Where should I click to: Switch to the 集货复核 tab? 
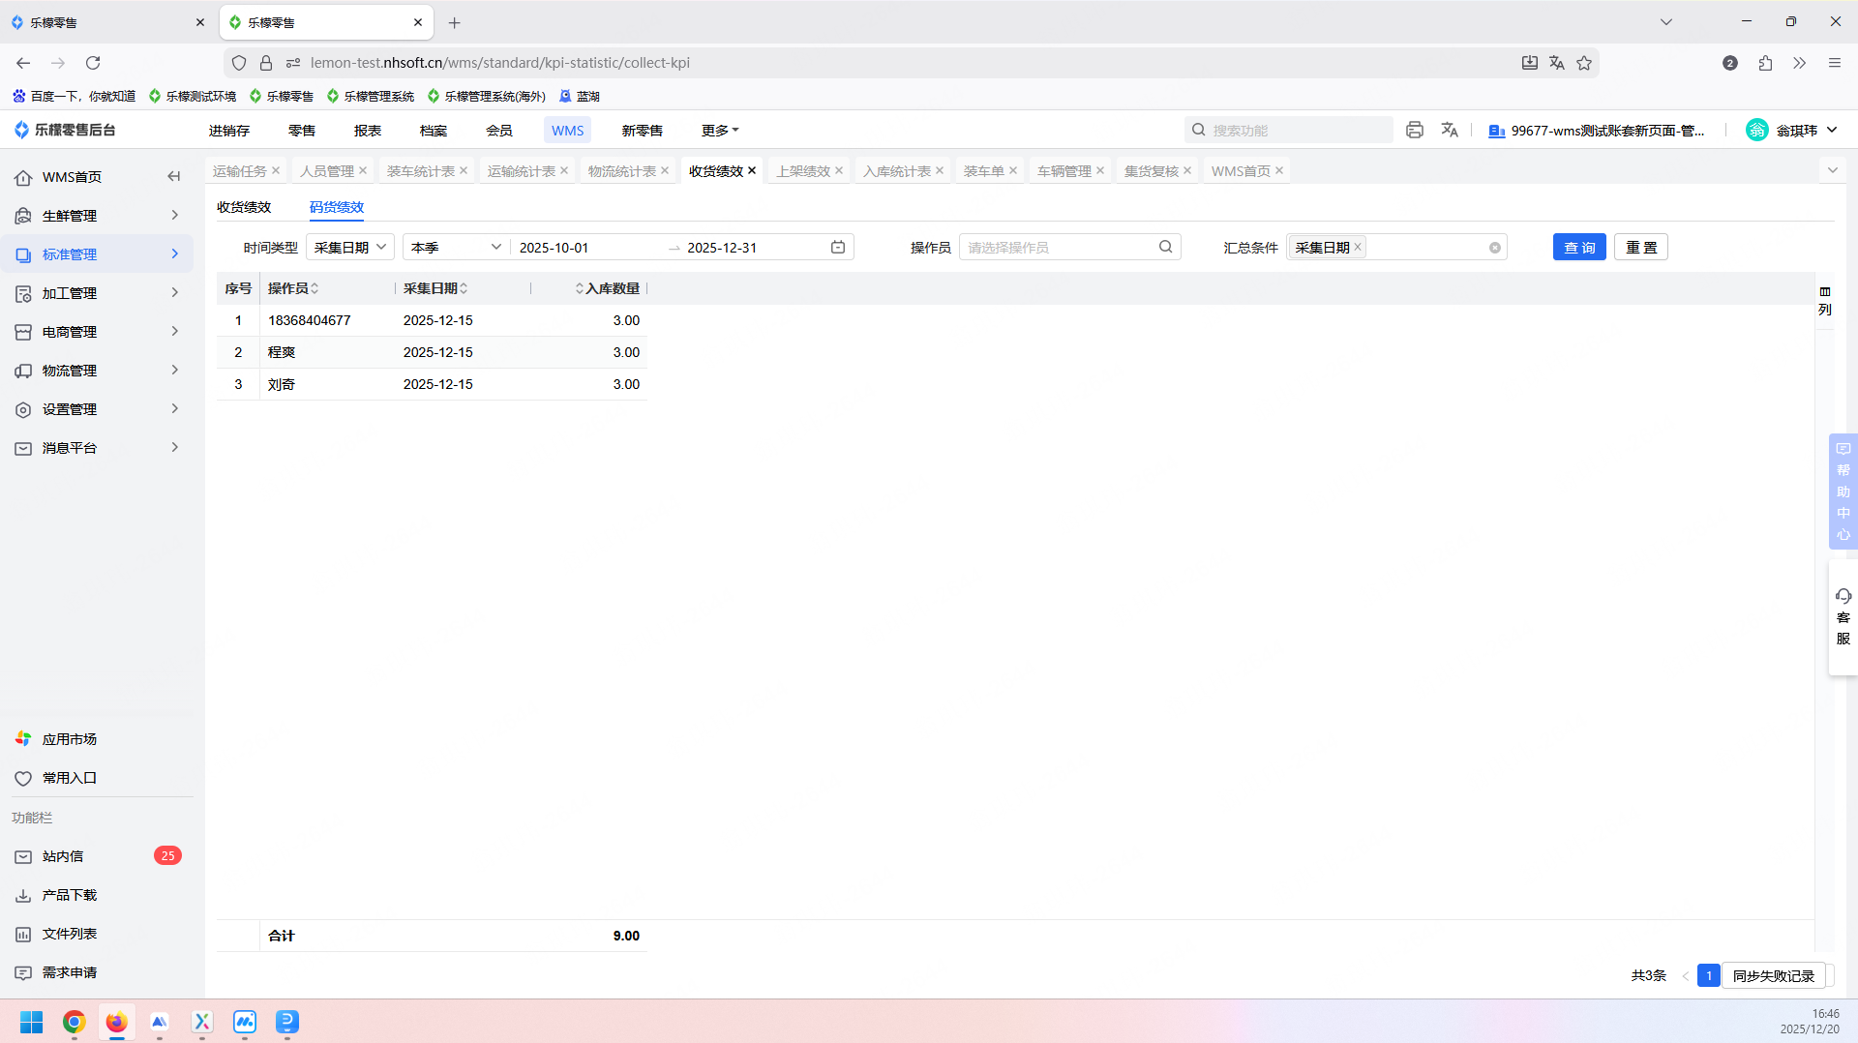[x=1152, y=171]
